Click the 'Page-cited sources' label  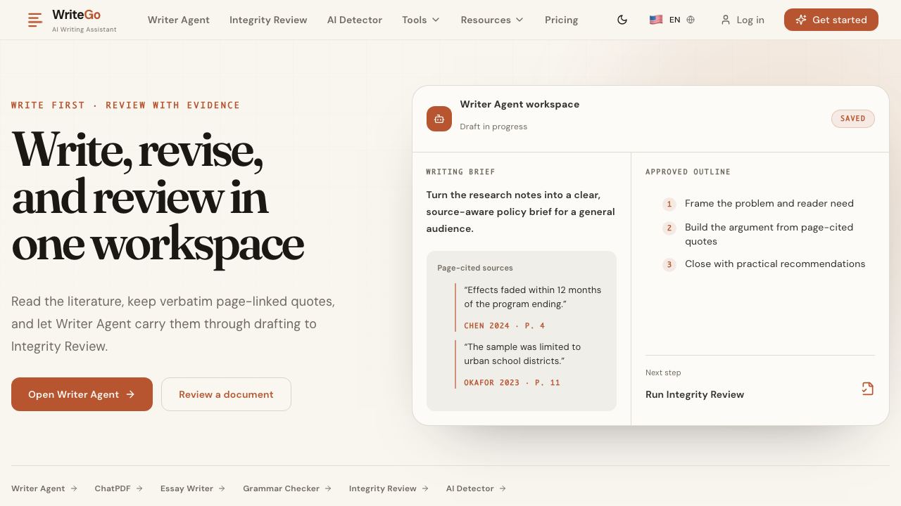(475, 268)
